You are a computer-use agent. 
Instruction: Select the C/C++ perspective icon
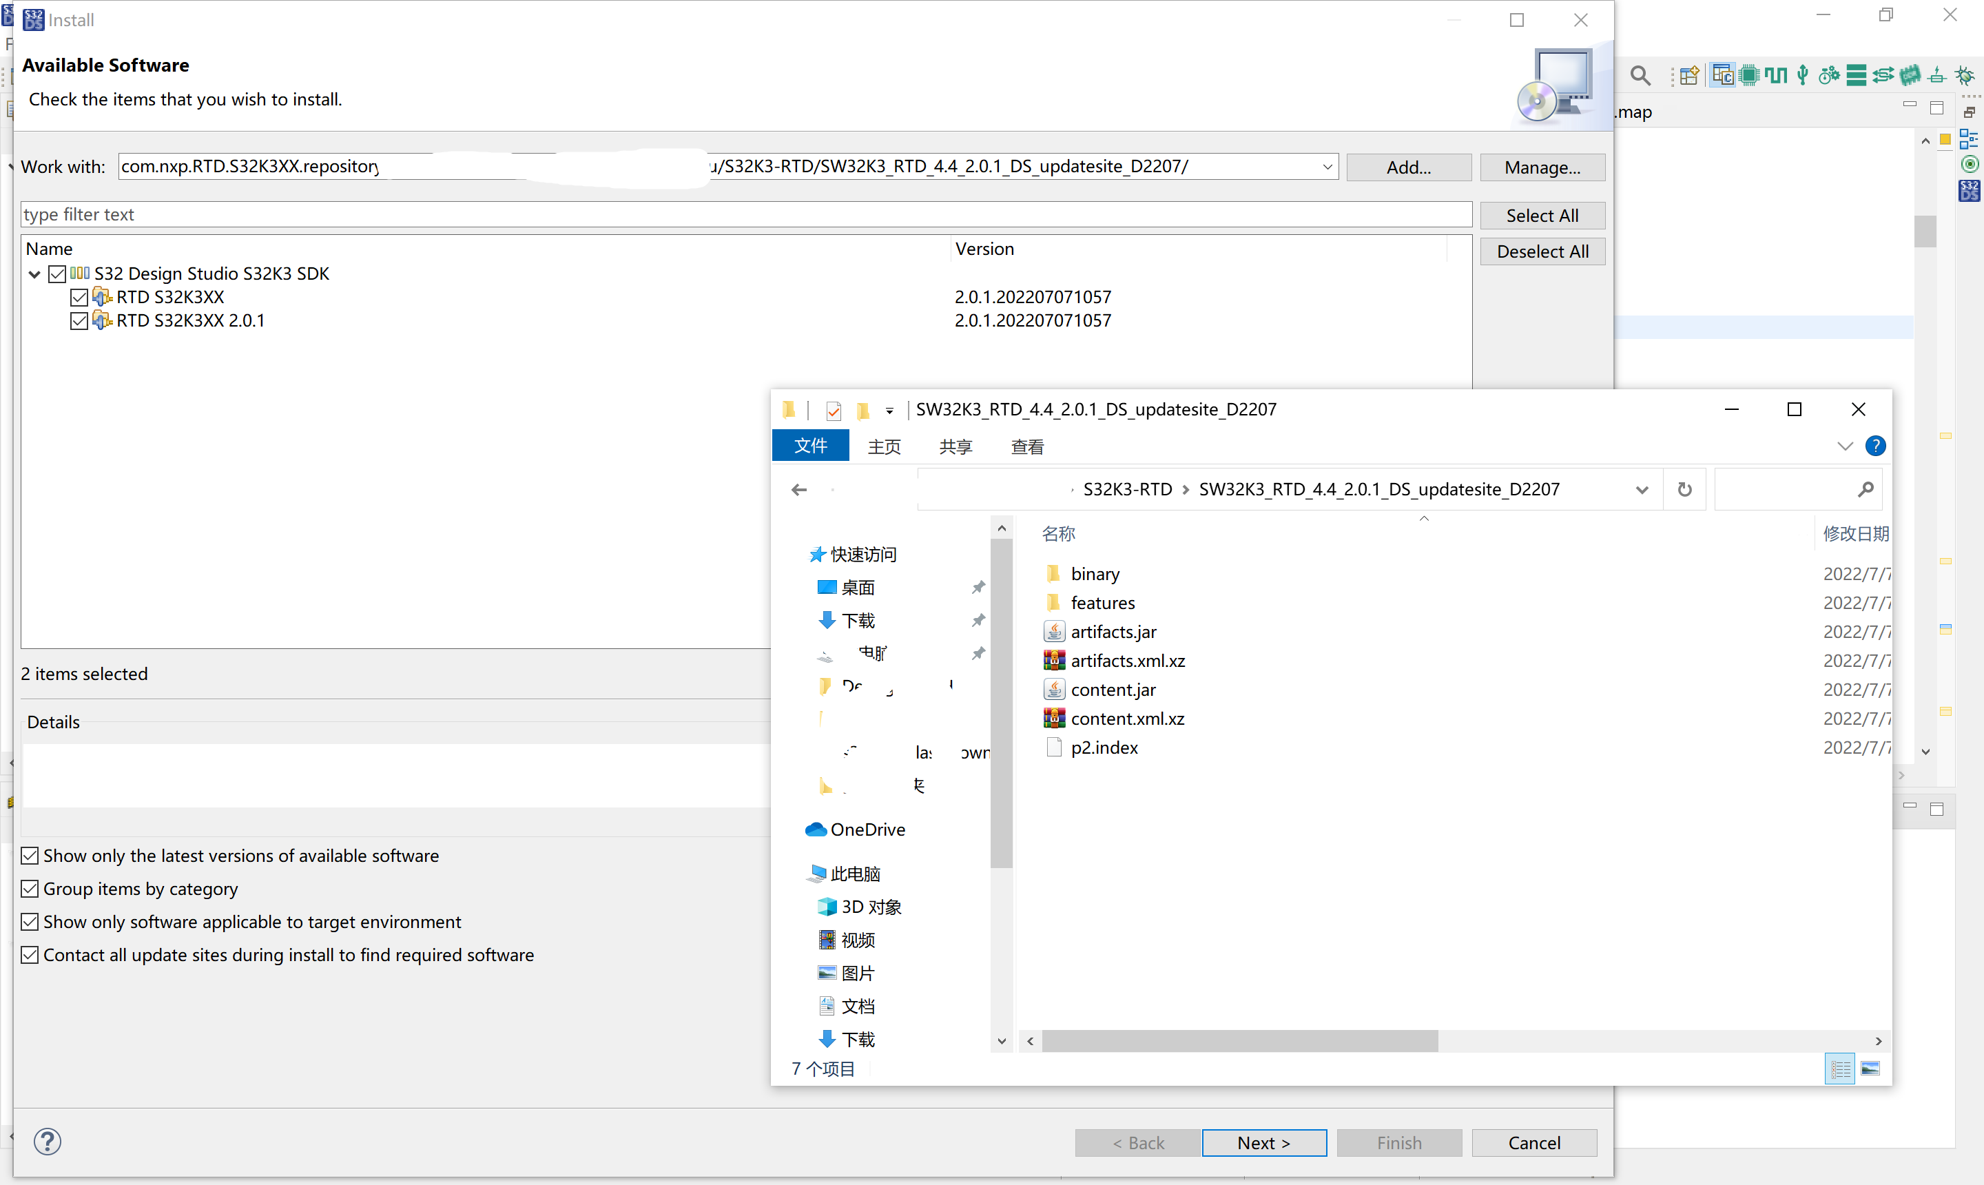tap(1723, 75)
